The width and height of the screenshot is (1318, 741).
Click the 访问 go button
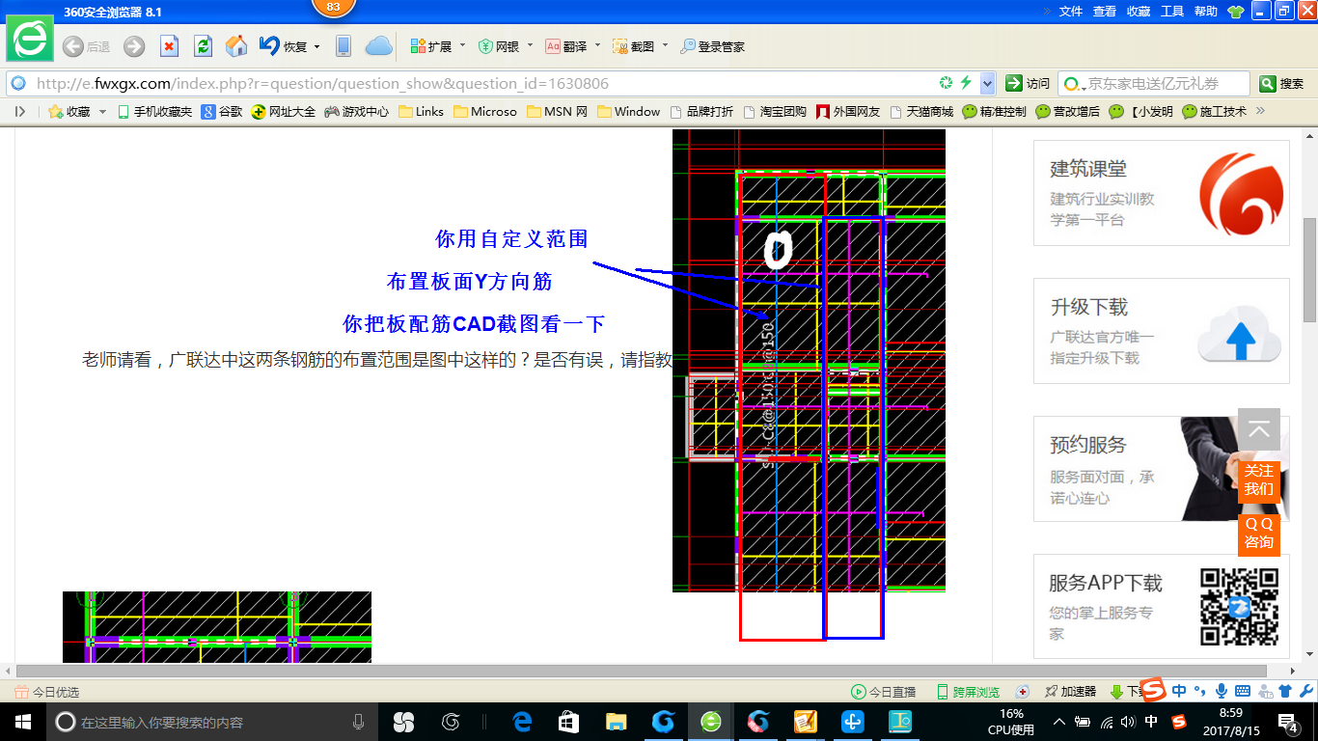pyautogui.click(x=1028, y=84)
